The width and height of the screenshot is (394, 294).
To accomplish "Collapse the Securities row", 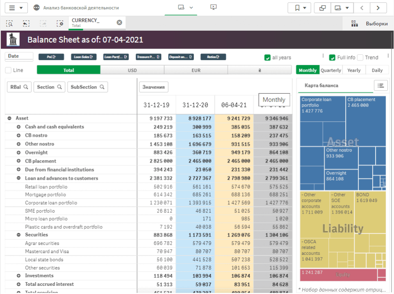I will coord(18,235).
